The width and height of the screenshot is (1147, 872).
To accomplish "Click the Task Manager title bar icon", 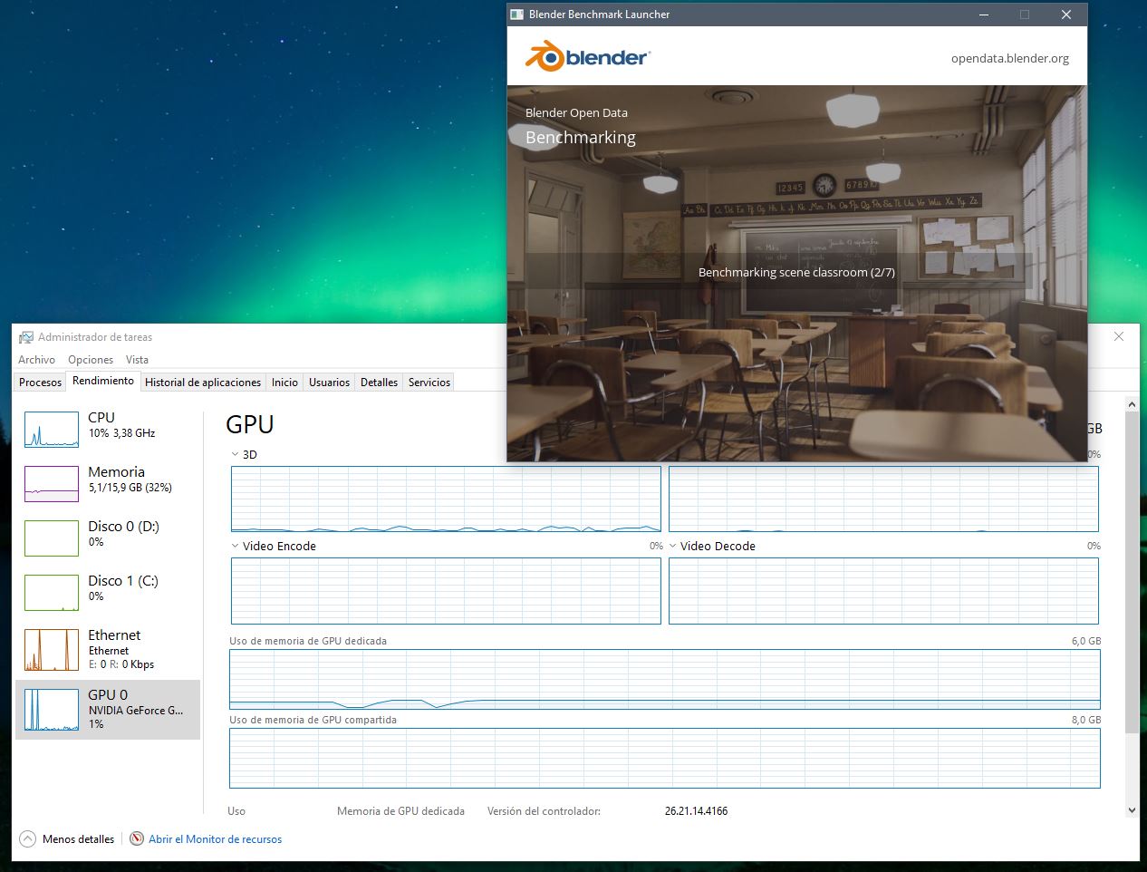I will (x=26, y=337).
